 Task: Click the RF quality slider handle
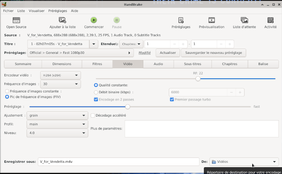coord(198,79)
